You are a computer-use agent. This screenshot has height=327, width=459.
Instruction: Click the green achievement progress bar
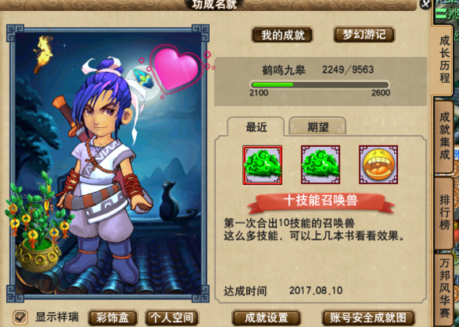coord(320,85)
